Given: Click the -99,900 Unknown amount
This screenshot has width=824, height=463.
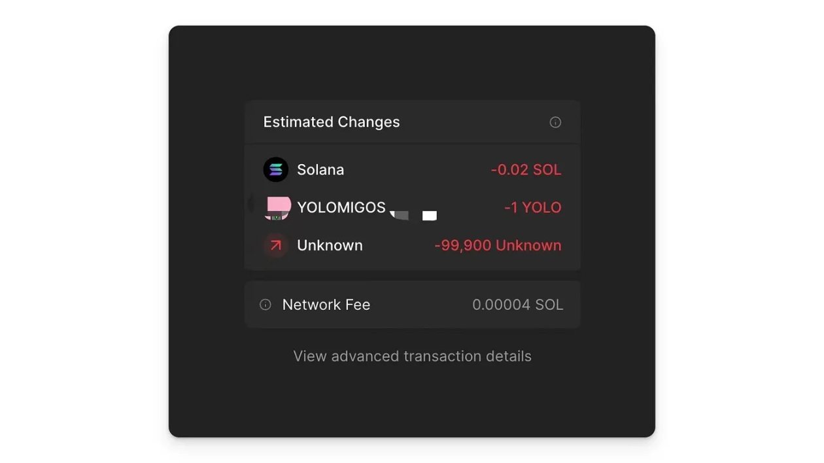Looking at the screenshot, I should coord(498,245).
